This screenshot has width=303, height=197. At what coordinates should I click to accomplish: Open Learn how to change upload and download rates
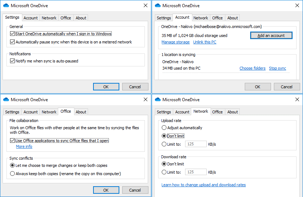tap(203, 185)
